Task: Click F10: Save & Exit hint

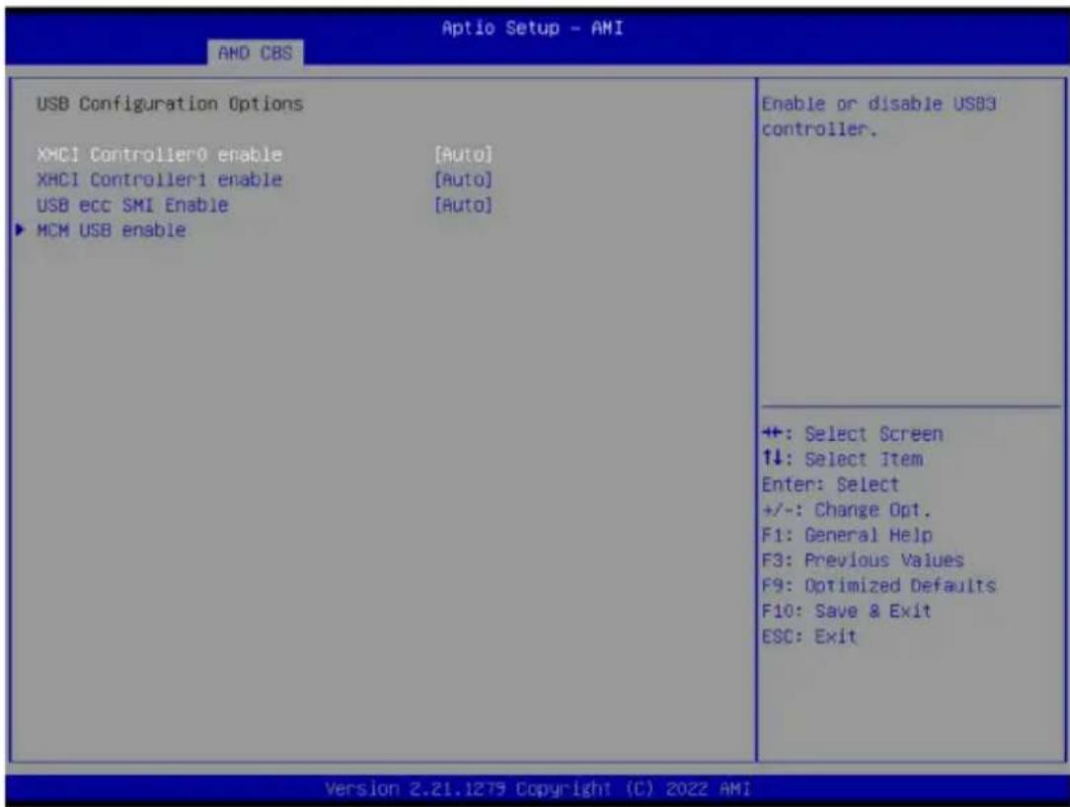Action: tap(846, 612)
